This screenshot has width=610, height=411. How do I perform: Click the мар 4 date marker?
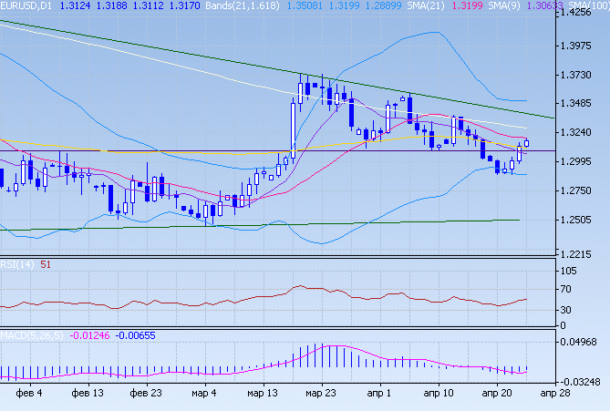[202, 394]
